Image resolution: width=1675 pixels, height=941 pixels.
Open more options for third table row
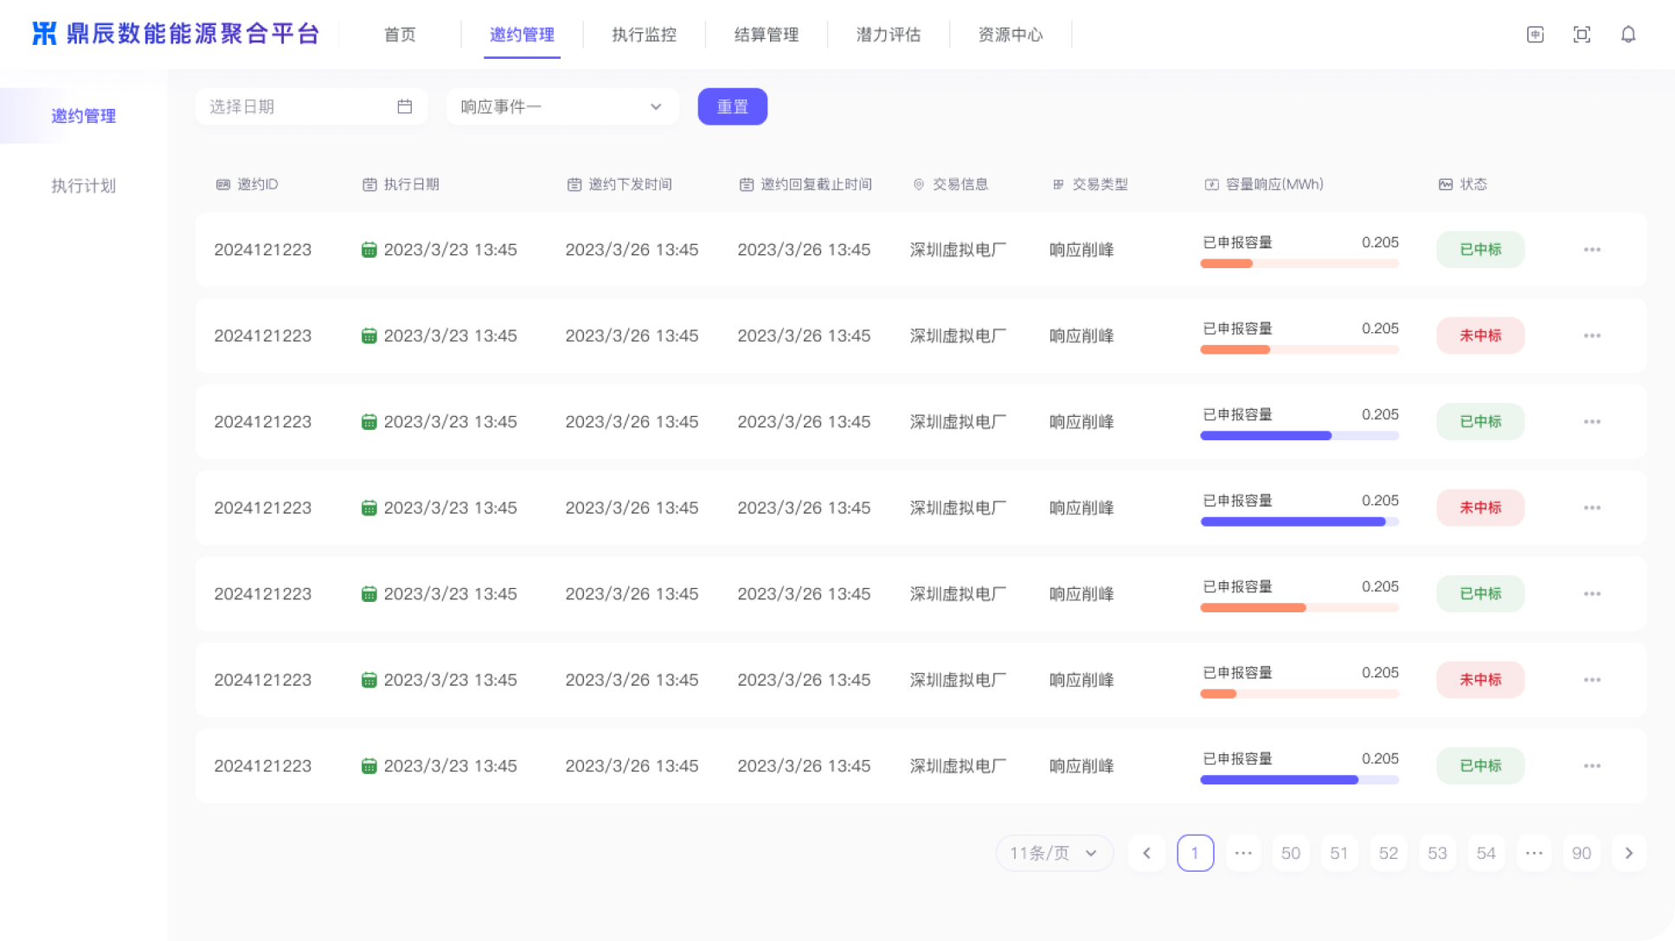click(1592, 422)
